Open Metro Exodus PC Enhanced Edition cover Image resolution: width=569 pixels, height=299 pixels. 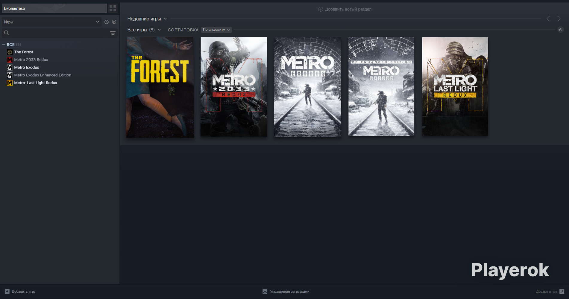pos(381,86)
